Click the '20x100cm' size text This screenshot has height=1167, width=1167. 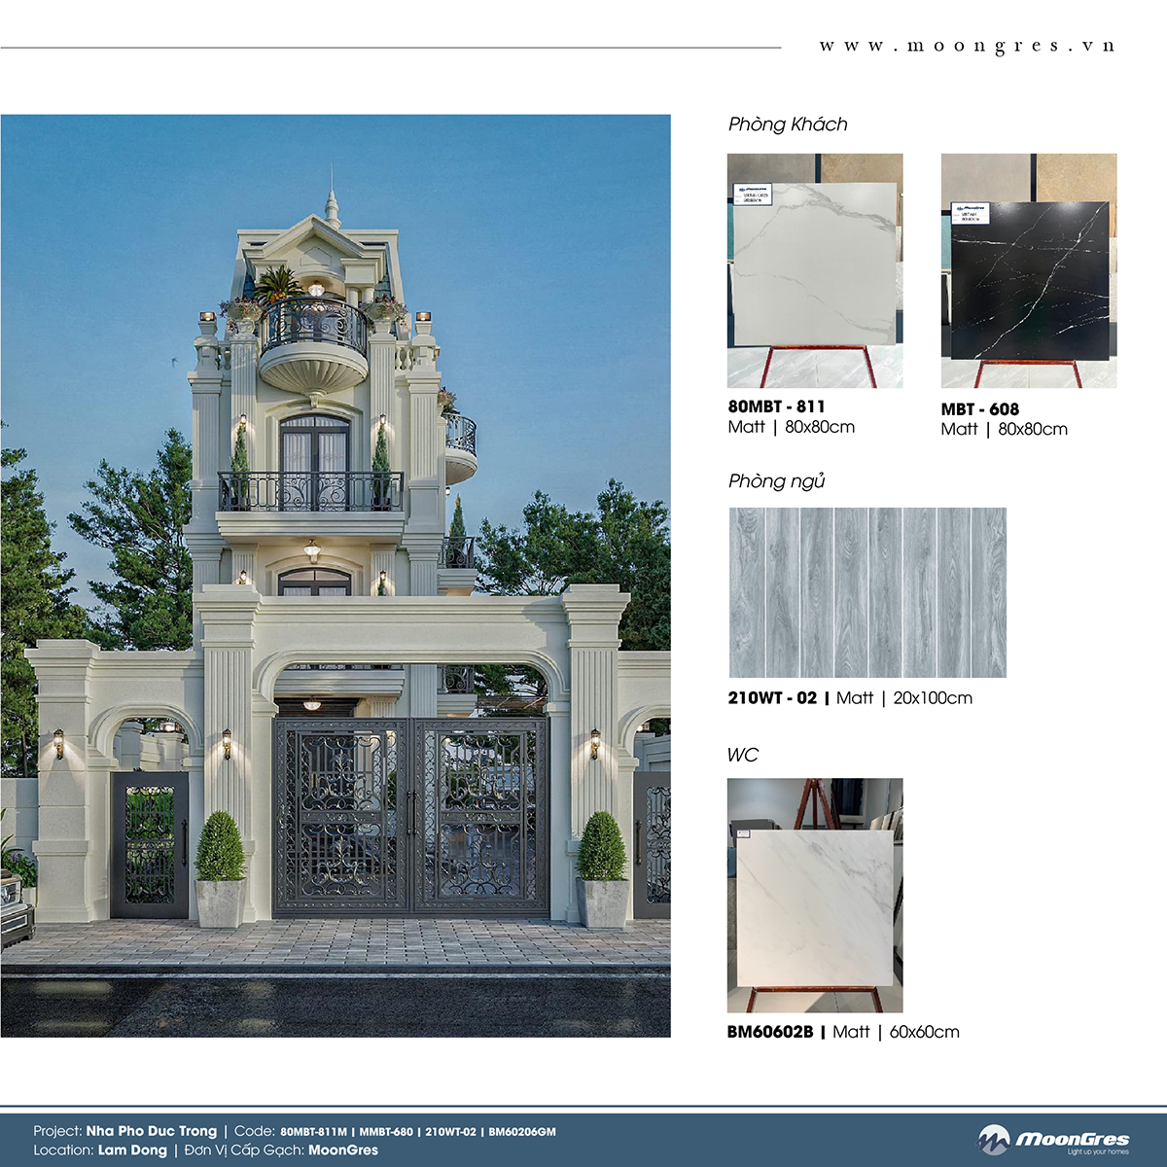[933, 697]
